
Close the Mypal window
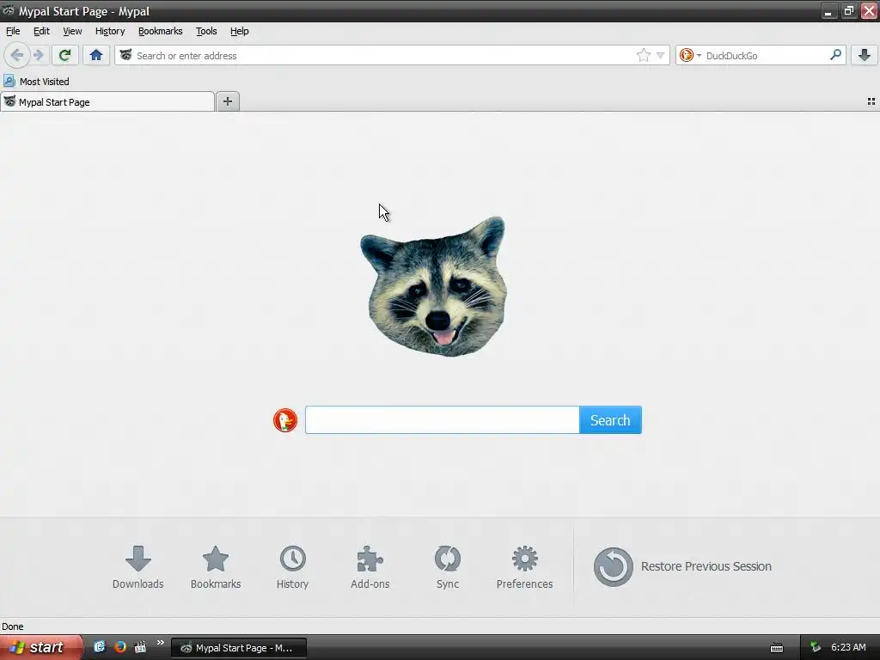point(869,11)
